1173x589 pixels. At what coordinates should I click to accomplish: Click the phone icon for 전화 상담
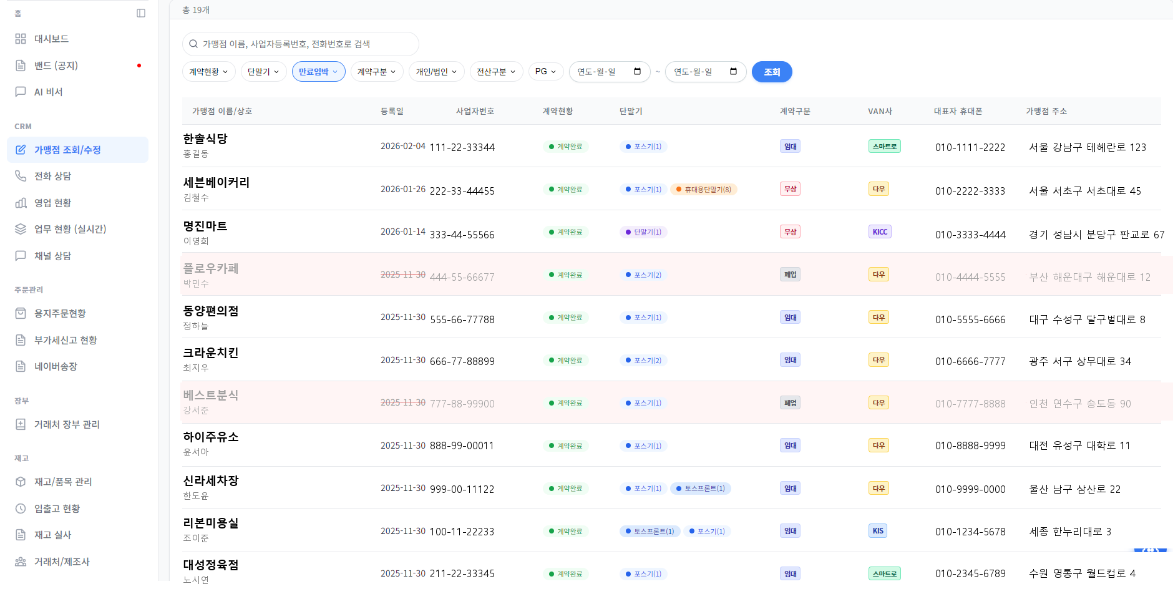pos(21,176)
